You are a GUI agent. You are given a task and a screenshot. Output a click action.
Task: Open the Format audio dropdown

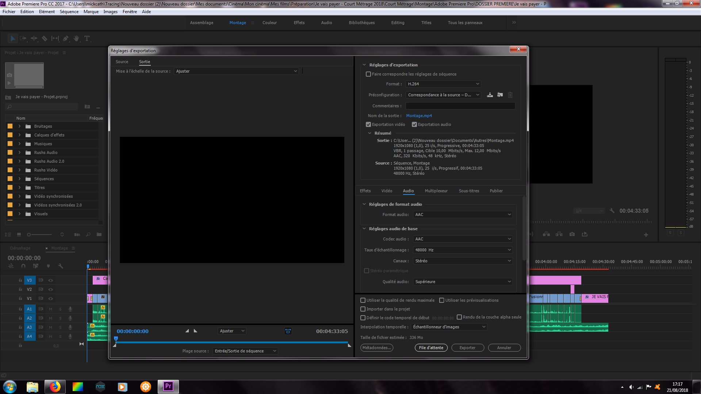point(463,215)
